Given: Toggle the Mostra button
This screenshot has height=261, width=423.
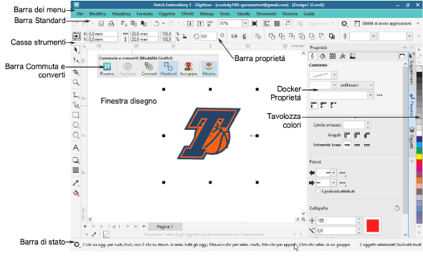Looking at the screenshot, I should click(209, 69).
